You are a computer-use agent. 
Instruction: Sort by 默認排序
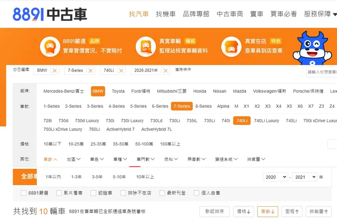coord(214,212)
